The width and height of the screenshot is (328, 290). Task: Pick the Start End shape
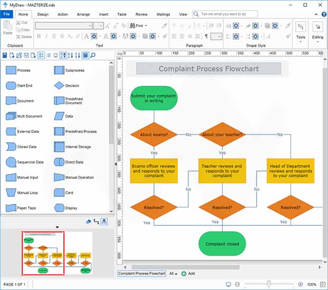pos(19,86)
